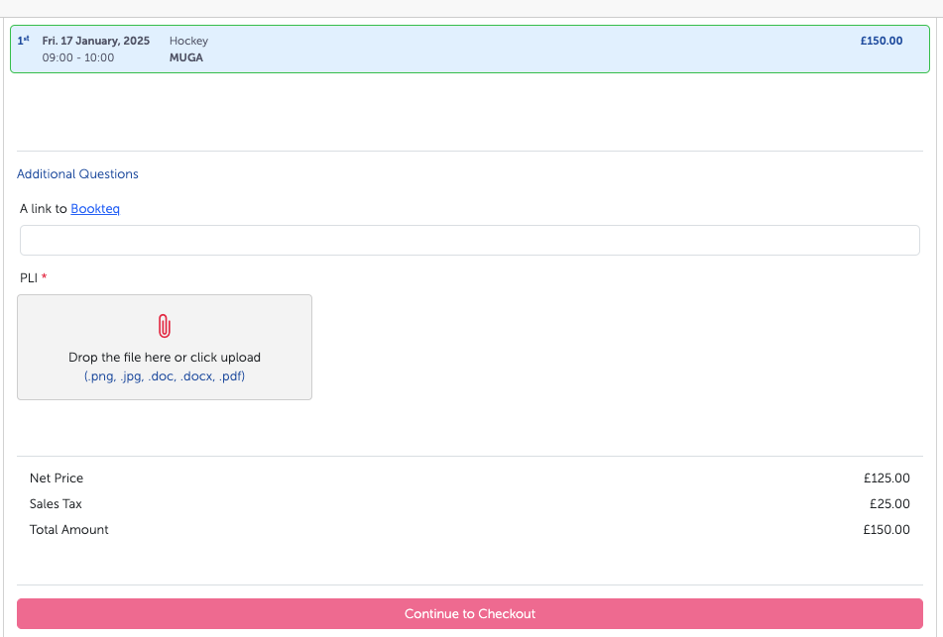Click the Additional Questions heading
The width and height of the screenshot is (943, 637).
(77, 174)
